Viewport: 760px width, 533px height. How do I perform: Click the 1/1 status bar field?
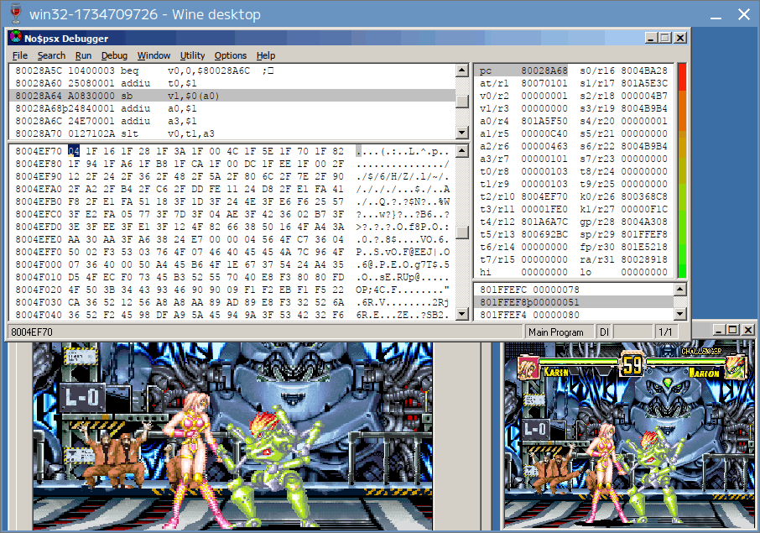(665, 332)
